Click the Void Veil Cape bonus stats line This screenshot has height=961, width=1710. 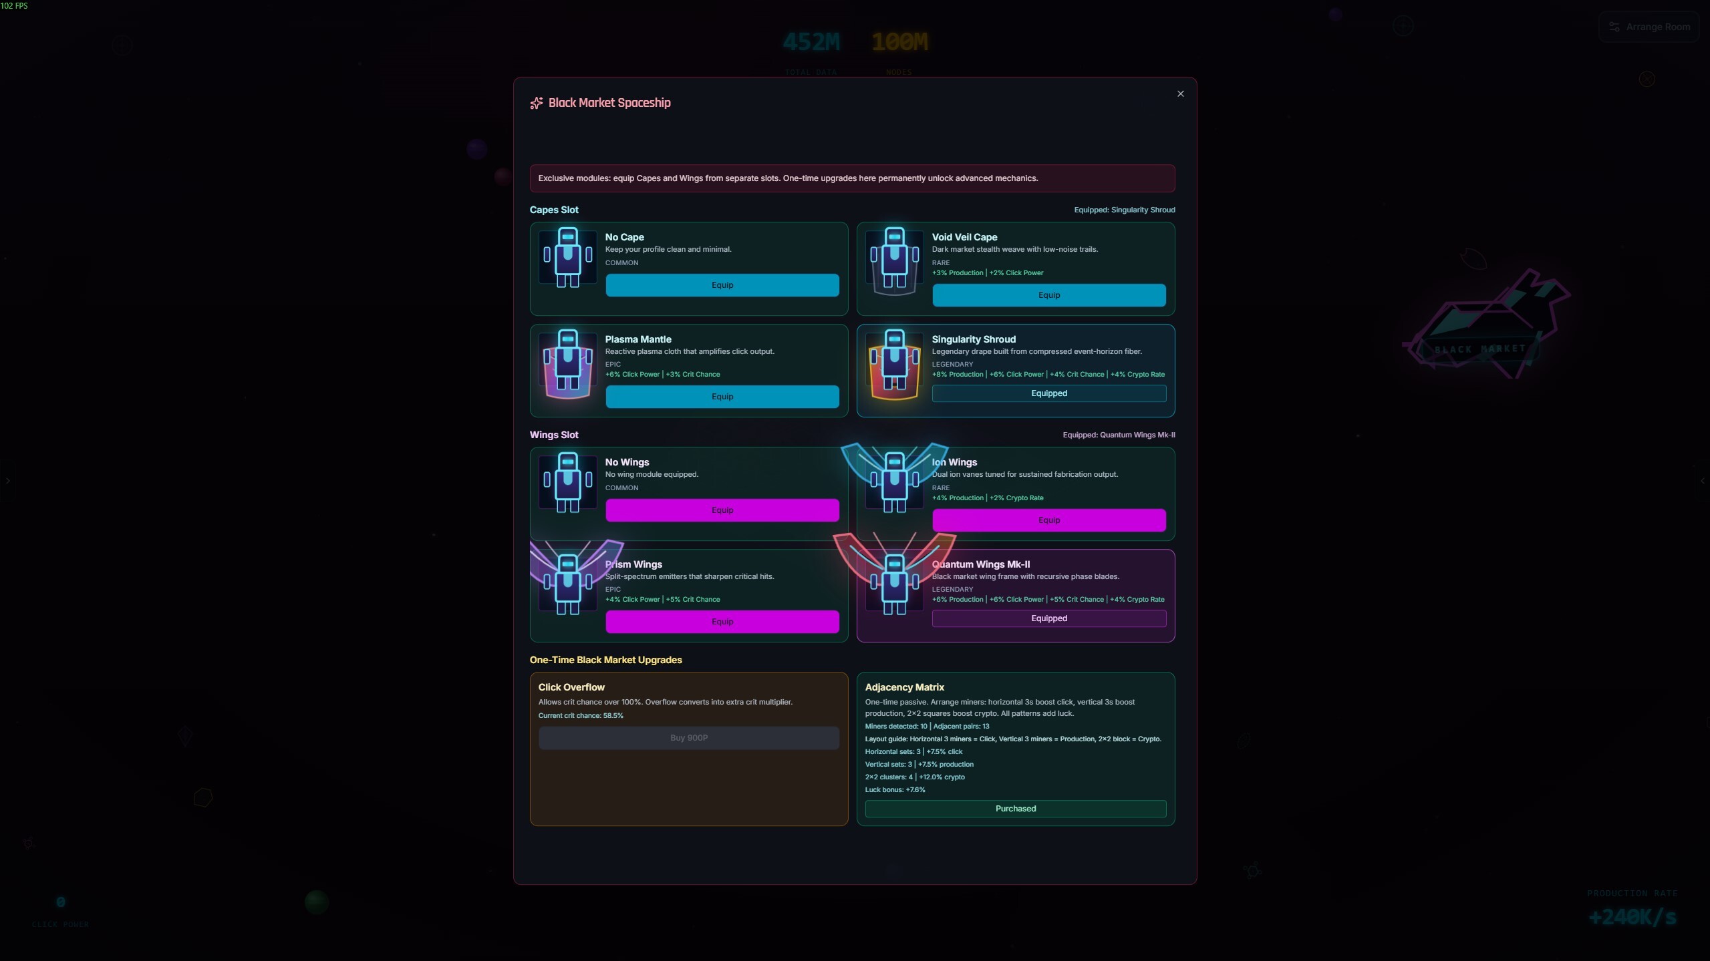pyautogui.click(x=987, y=273)
